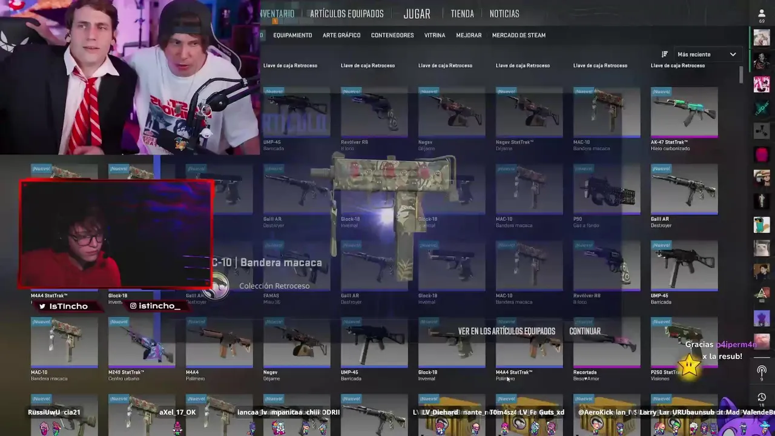Select the triangle logo friend avatar
The height and width of the screenshot is (436, 775).
762,294
